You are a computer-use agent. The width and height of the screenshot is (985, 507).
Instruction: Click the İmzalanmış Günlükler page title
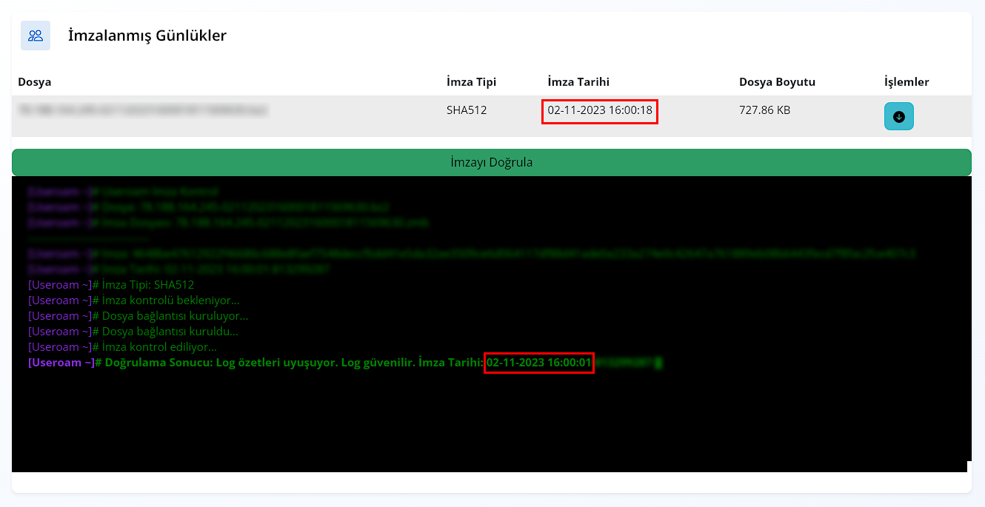[x=147, y=36]
